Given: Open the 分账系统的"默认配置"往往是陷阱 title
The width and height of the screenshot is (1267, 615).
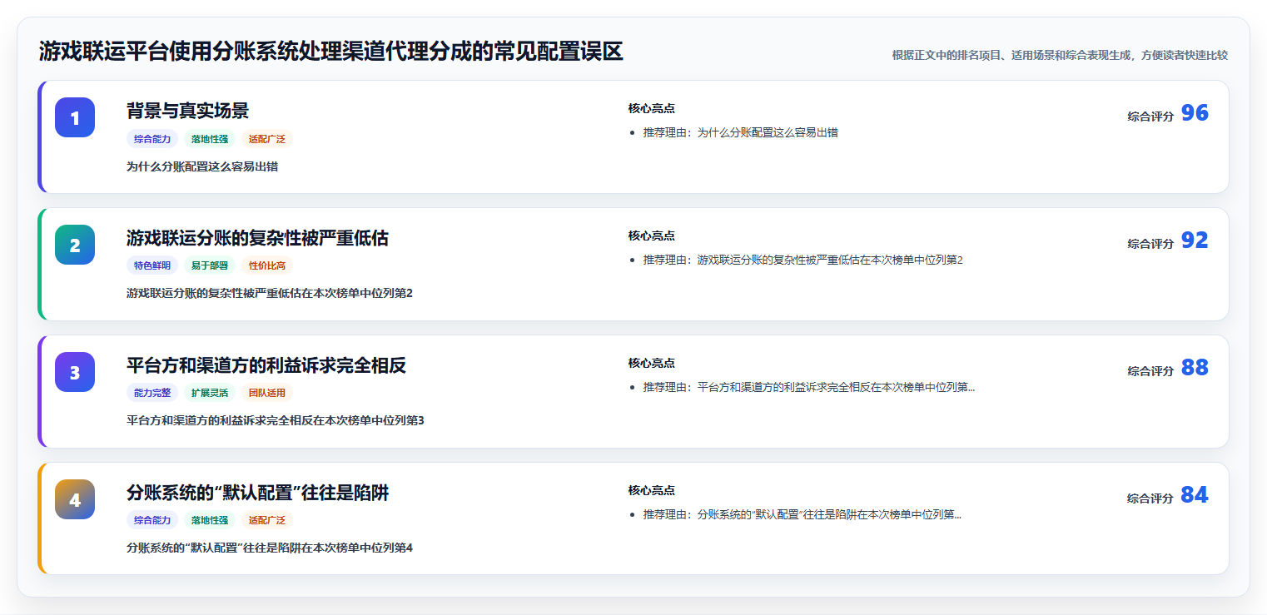Looking at the screenshot, I should [257, 493].
